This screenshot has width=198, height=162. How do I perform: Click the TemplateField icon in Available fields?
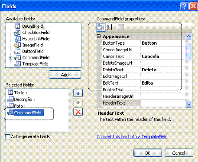pos(17,64)
